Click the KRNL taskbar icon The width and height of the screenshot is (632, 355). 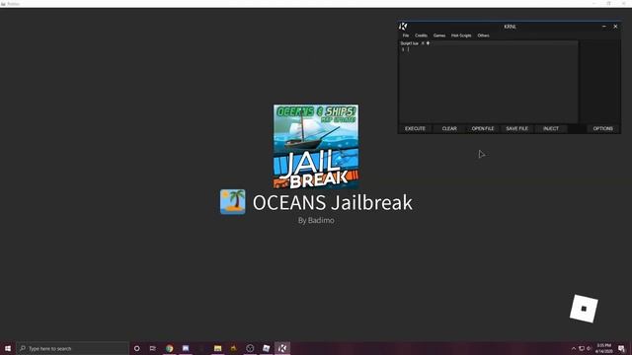[x=282, y=348]
